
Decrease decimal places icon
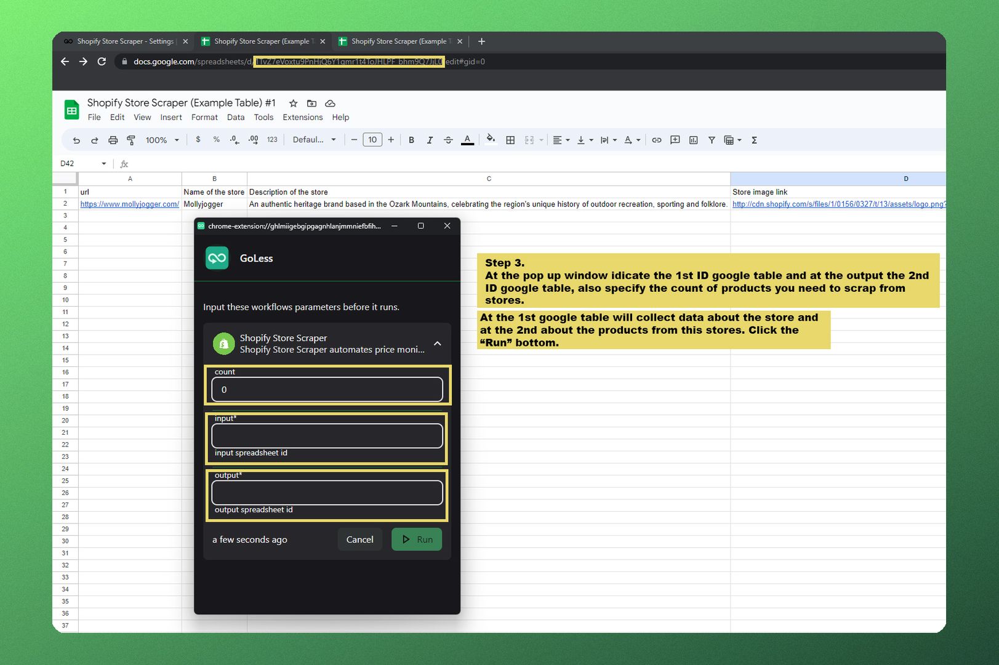pos(235,140)
